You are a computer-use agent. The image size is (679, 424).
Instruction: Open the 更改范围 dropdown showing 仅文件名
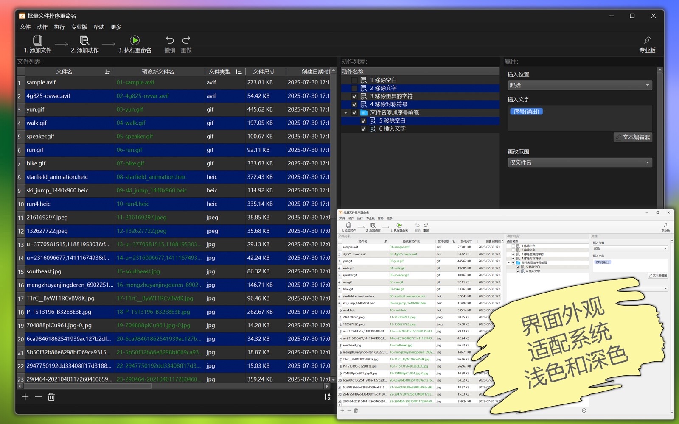pos(579,163)
